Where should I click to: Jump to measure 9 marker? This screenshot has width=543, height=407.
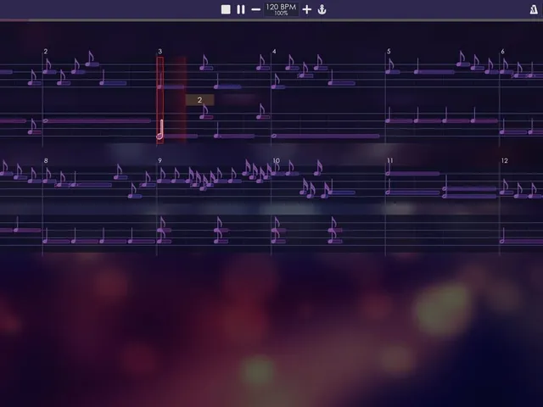tap(160, 160)
